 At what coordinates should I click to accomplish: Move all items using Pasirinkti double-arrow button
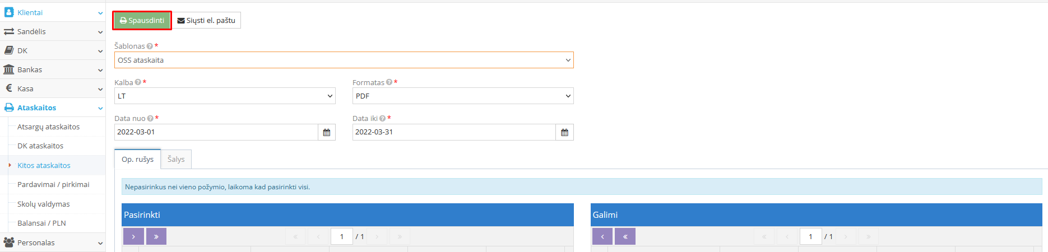pyautogui.click(x=156, y=236)
